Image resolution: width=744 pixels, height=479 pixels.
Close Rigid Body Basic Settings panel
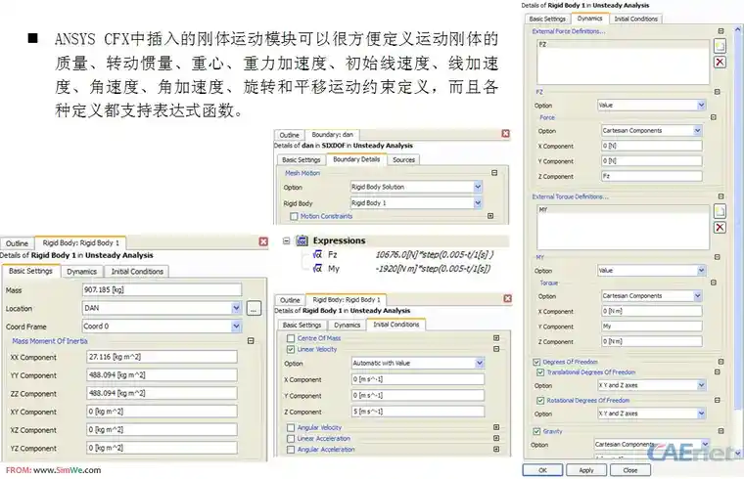click(x=263, y=241)
